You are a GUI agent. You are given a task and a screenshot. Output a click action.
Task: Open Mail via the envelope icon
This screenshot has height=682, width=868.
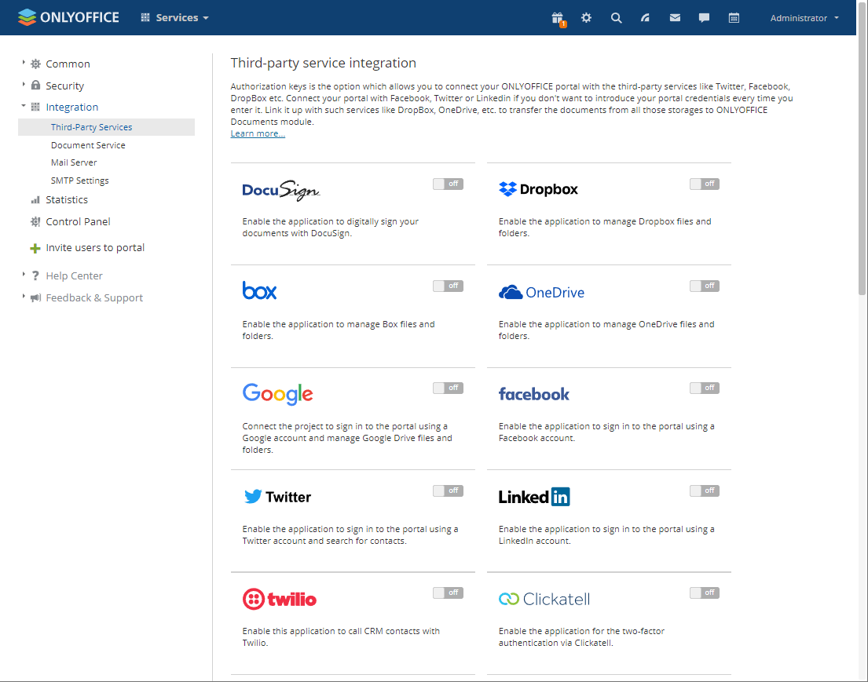pyautogui.click(x=675, y=18)
